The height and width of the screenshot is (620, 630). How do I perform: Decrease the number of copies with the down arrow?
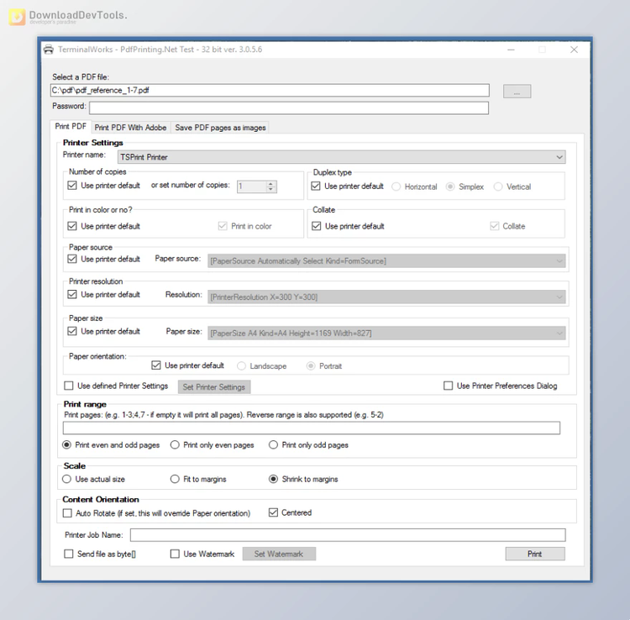click(x=271, y=189)
